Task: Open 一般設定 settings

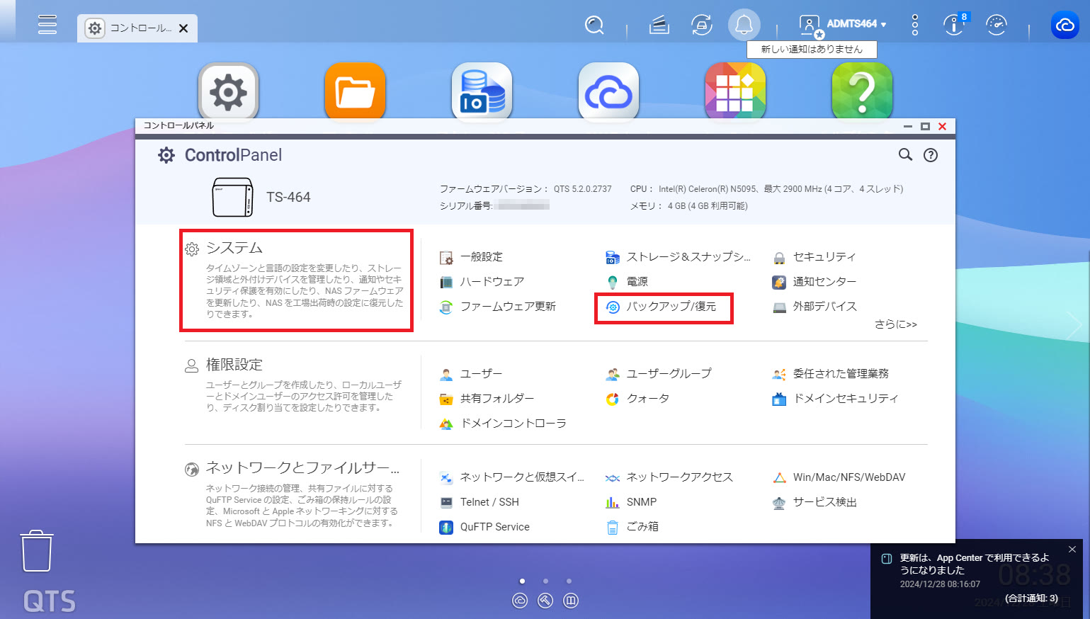Action: coord(472,257)
